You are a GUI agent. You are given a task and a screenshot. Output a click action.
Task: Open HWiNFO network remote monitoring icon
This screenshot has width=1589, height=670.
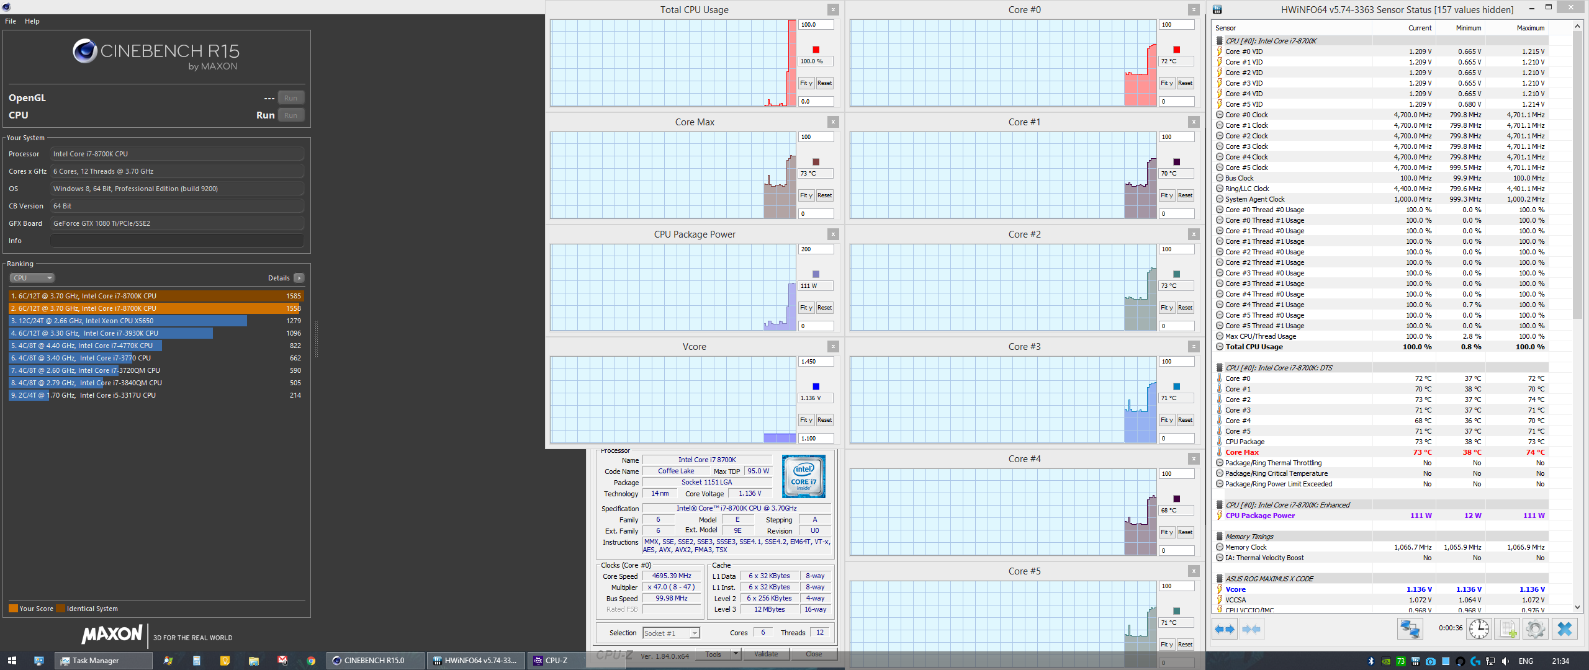click(1410, 629)
